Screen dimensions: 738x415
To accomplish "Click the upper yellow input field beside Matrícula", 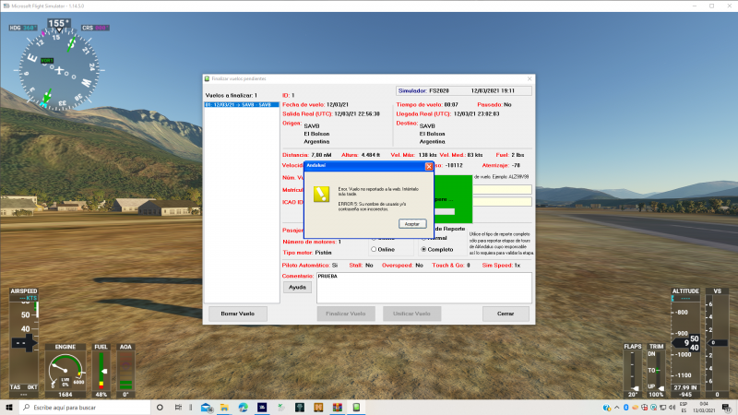I will (502, 189).
